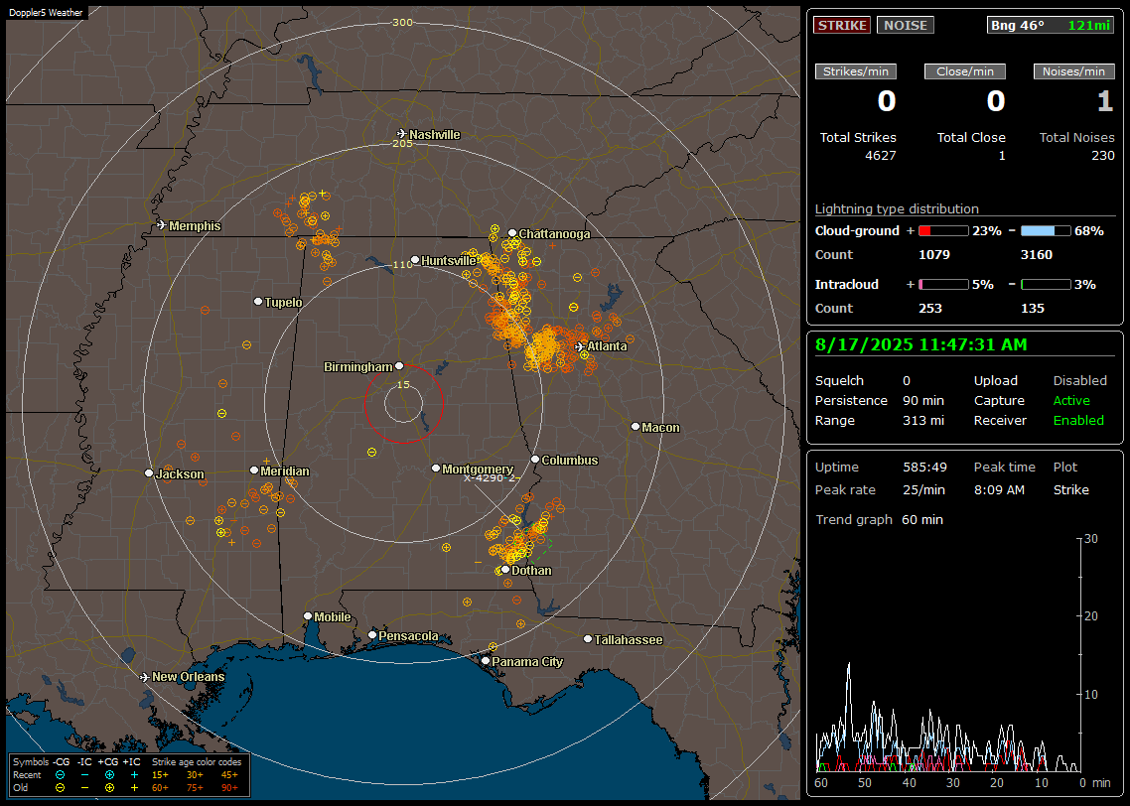Click the date and time display
Image resolution: width=1130 pixels, height=806 pixels.
[921, 345]
